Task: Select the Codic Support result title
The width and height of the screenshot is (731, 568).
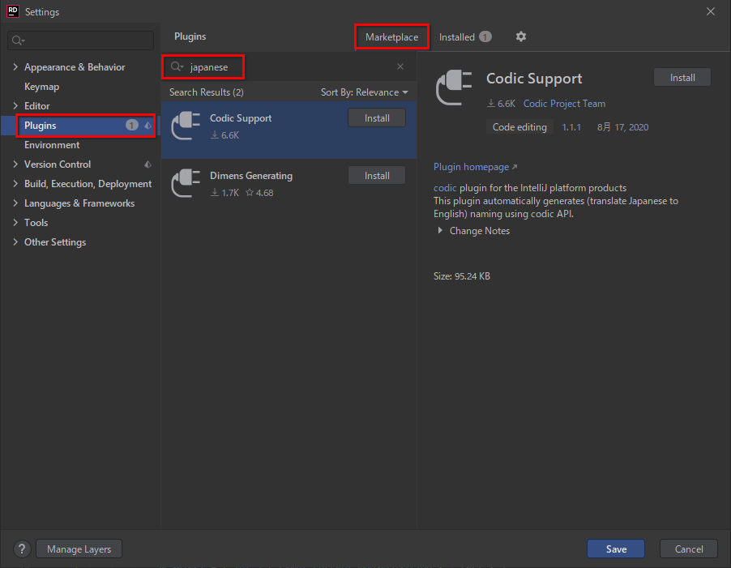Action: 241,117
